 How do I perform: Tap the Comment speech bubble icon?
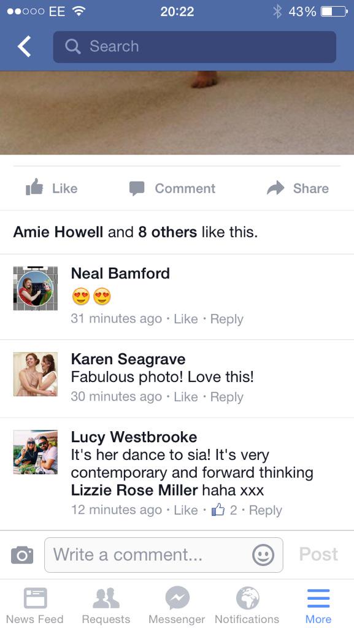pyautogui.click(x=137, y=188)
